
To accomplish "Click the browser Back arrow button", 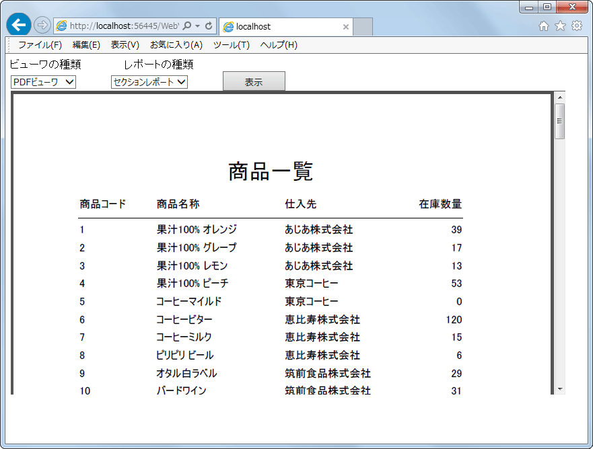I will click(19, 25).
